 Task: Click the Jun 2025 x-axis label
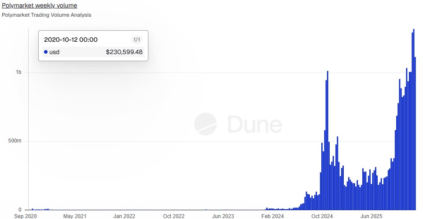click(x=372, y=216)
